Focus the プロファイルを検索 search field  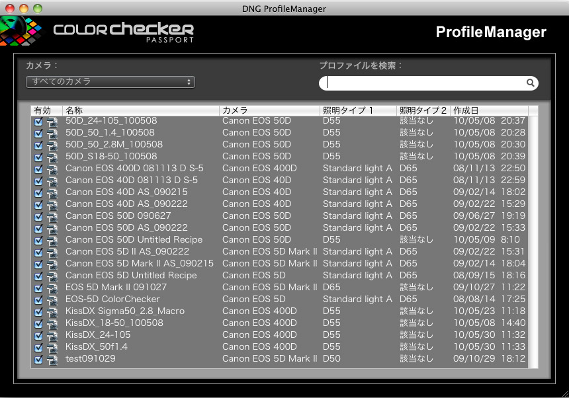click(429, 83)
